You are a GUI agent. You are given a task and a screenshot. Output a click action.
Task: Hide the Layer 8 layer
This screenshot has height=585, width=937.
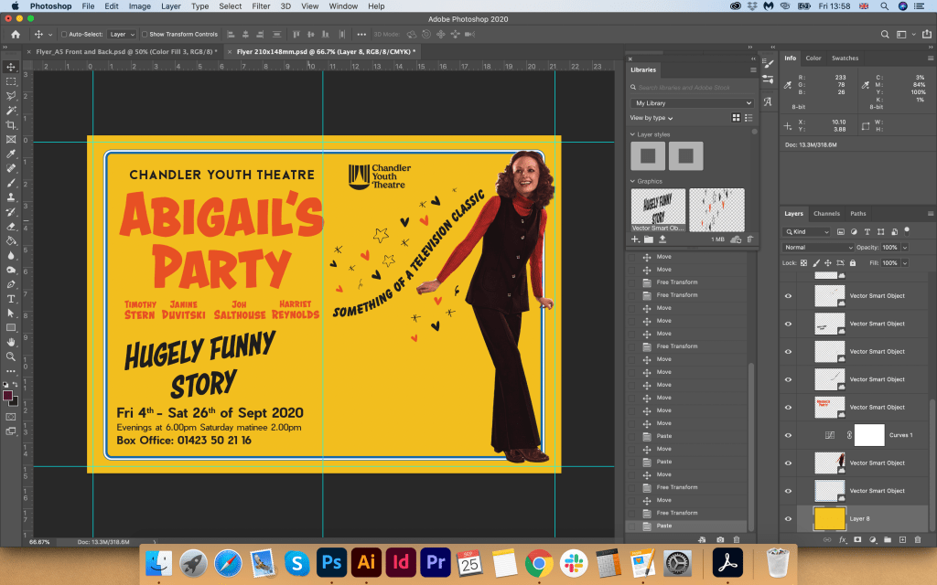(788, 518)
